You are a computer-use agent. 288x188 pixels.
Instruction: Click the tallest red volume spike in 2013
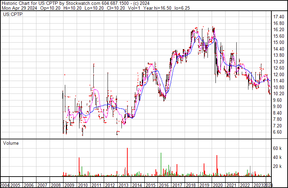click(x=127, y=162)
